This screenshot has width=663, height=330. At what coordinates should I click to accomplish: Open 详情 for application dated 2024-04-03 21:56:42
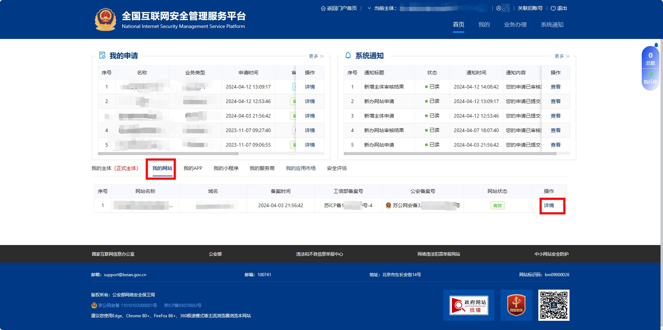pyautogui.click(x=310, y=116)
